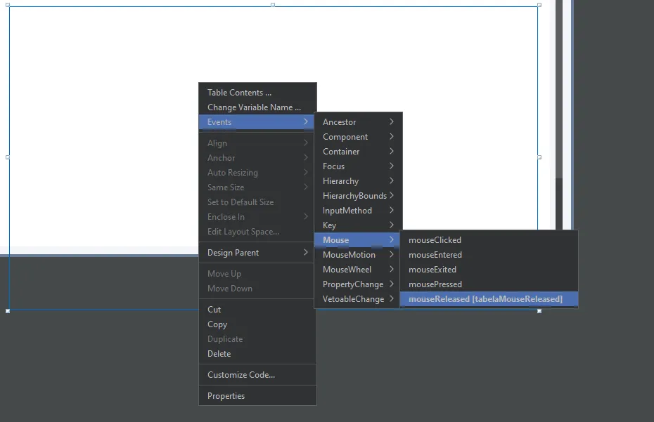Expand the Design Parent submenu
The width and height of the screenshot is (654, 422).
257,253
